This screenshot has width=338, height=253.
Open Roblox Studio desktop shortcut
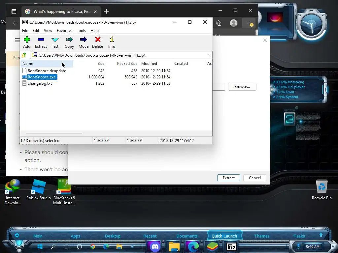(39, 190)
